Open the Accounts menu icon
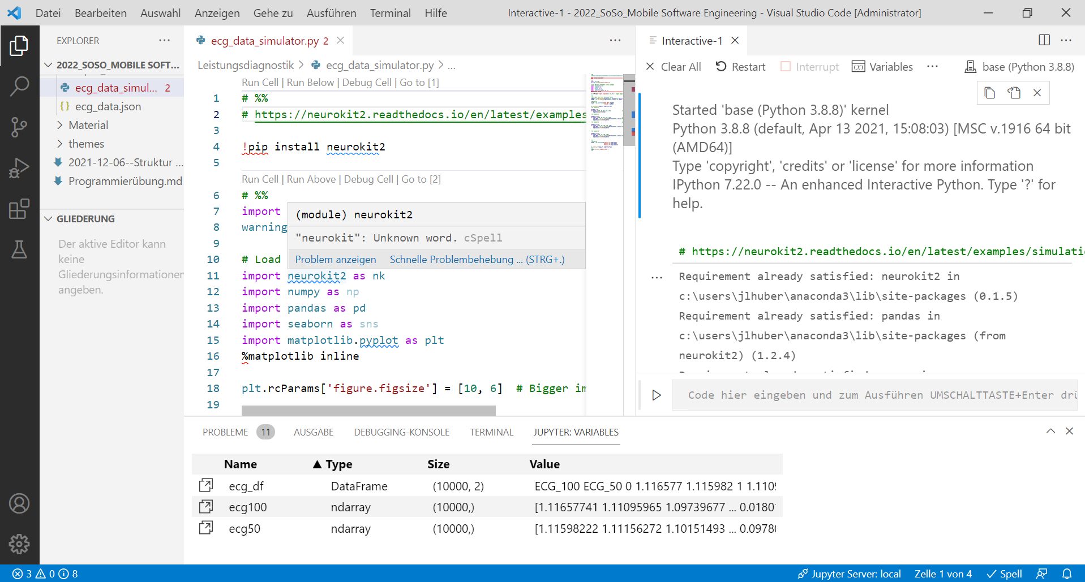Image resolution: width=1085 pixels, height=582 pixels. pyautogui.click(x=19, y=503)
